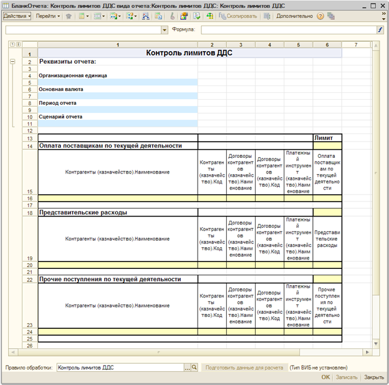Open the Перейти dropdown menu
389x385 pixels.
48,16
